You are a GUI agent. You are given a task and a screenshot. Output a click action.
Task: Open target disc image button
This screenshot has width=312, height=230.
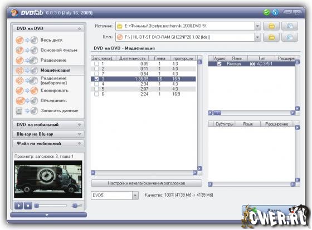(x=290, y=37)
